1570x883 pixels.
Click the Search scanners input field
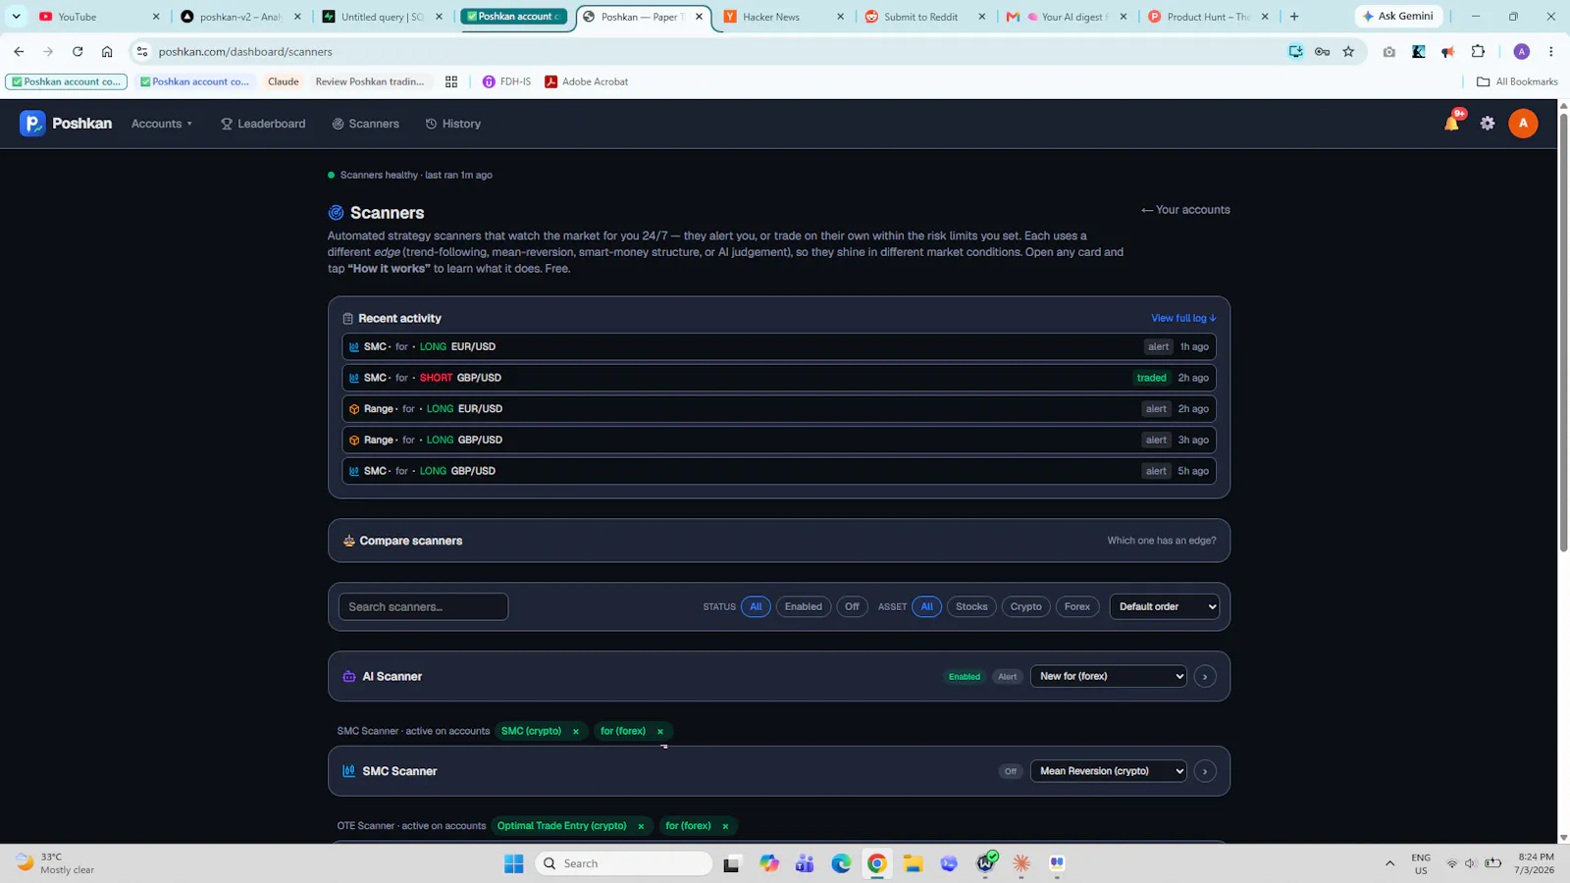(423, 606)
